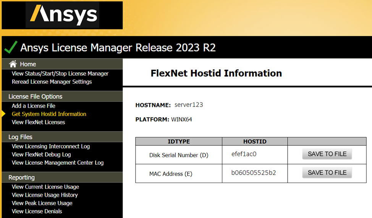Open View FlexNet Debug Log
Image resolution: width=372 pixels, height=218 pixels.
click(41, 154)
